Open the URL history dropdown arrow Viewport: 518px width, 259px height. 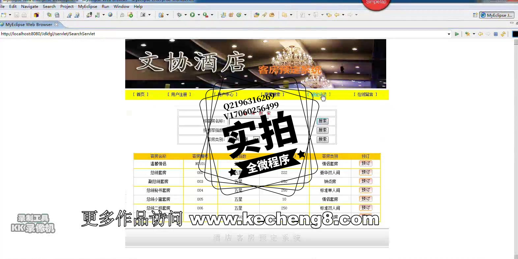pyautogui.click(x=449, y=34)
